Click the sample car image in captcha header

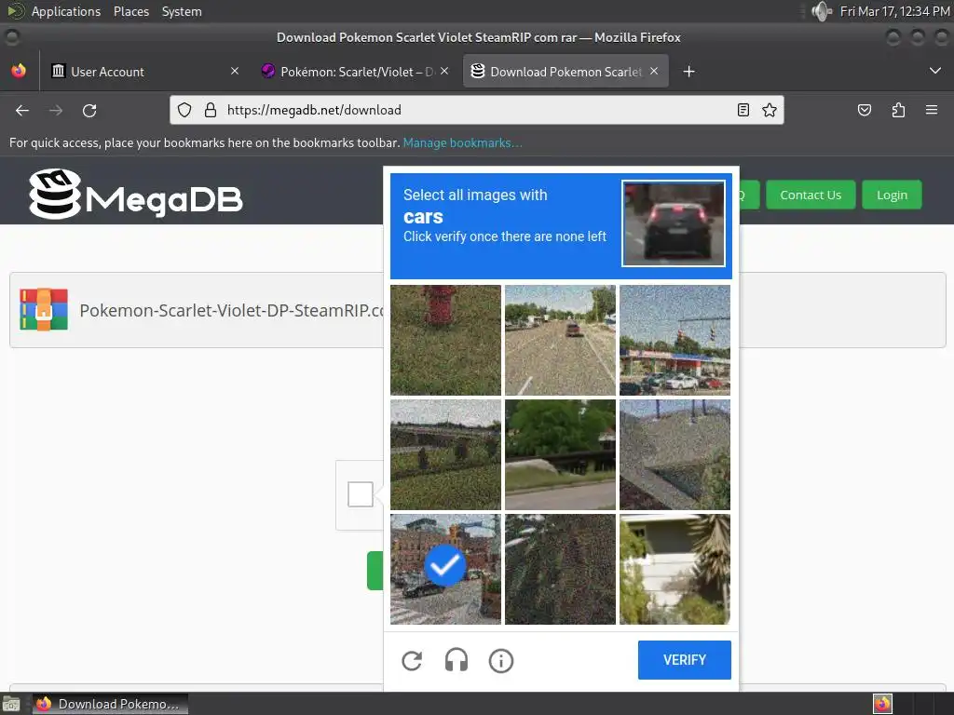point(674,223)
